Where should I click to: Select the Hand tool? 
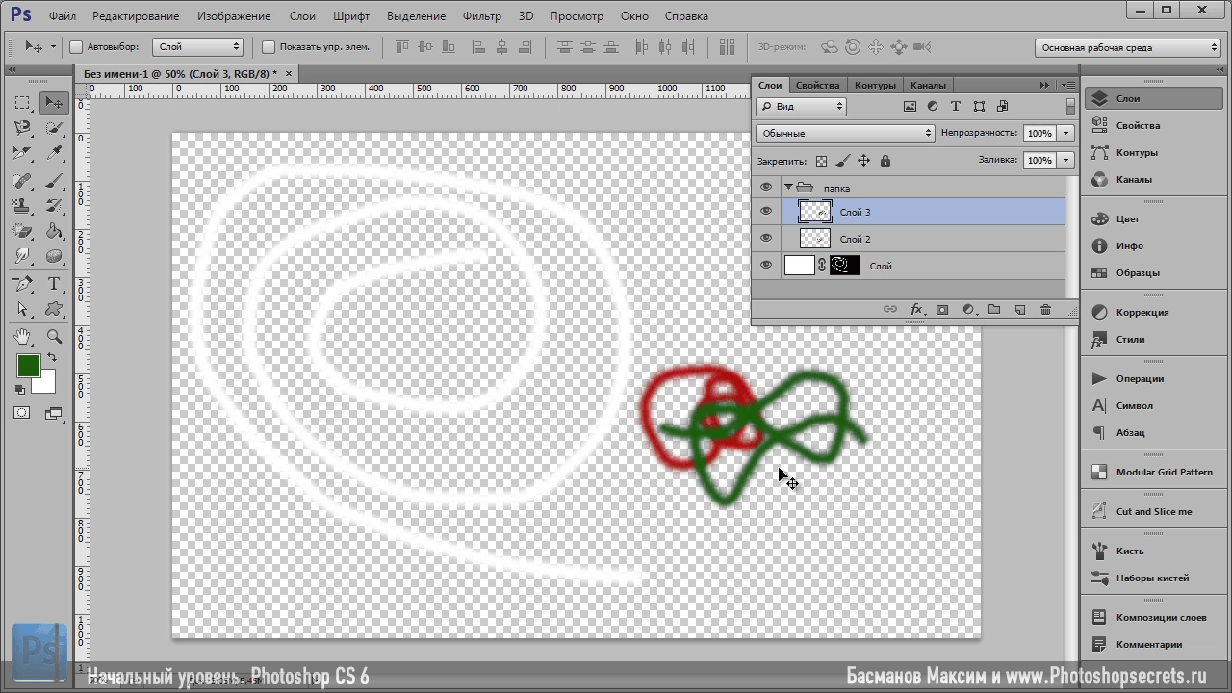[23, 337]
